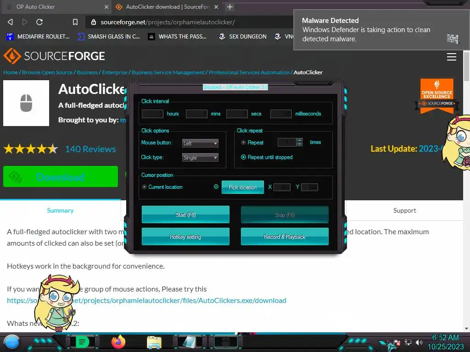Click the Start (F6) button
The image size is (470, 352).
tap(185, 214)
